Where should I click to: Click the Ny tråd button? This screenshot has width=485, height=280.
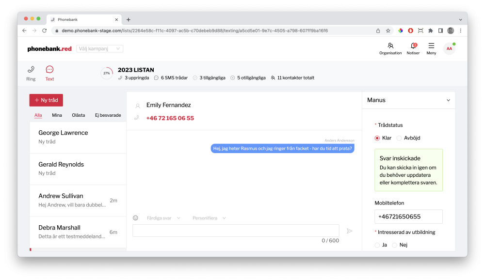click(46, 100)
